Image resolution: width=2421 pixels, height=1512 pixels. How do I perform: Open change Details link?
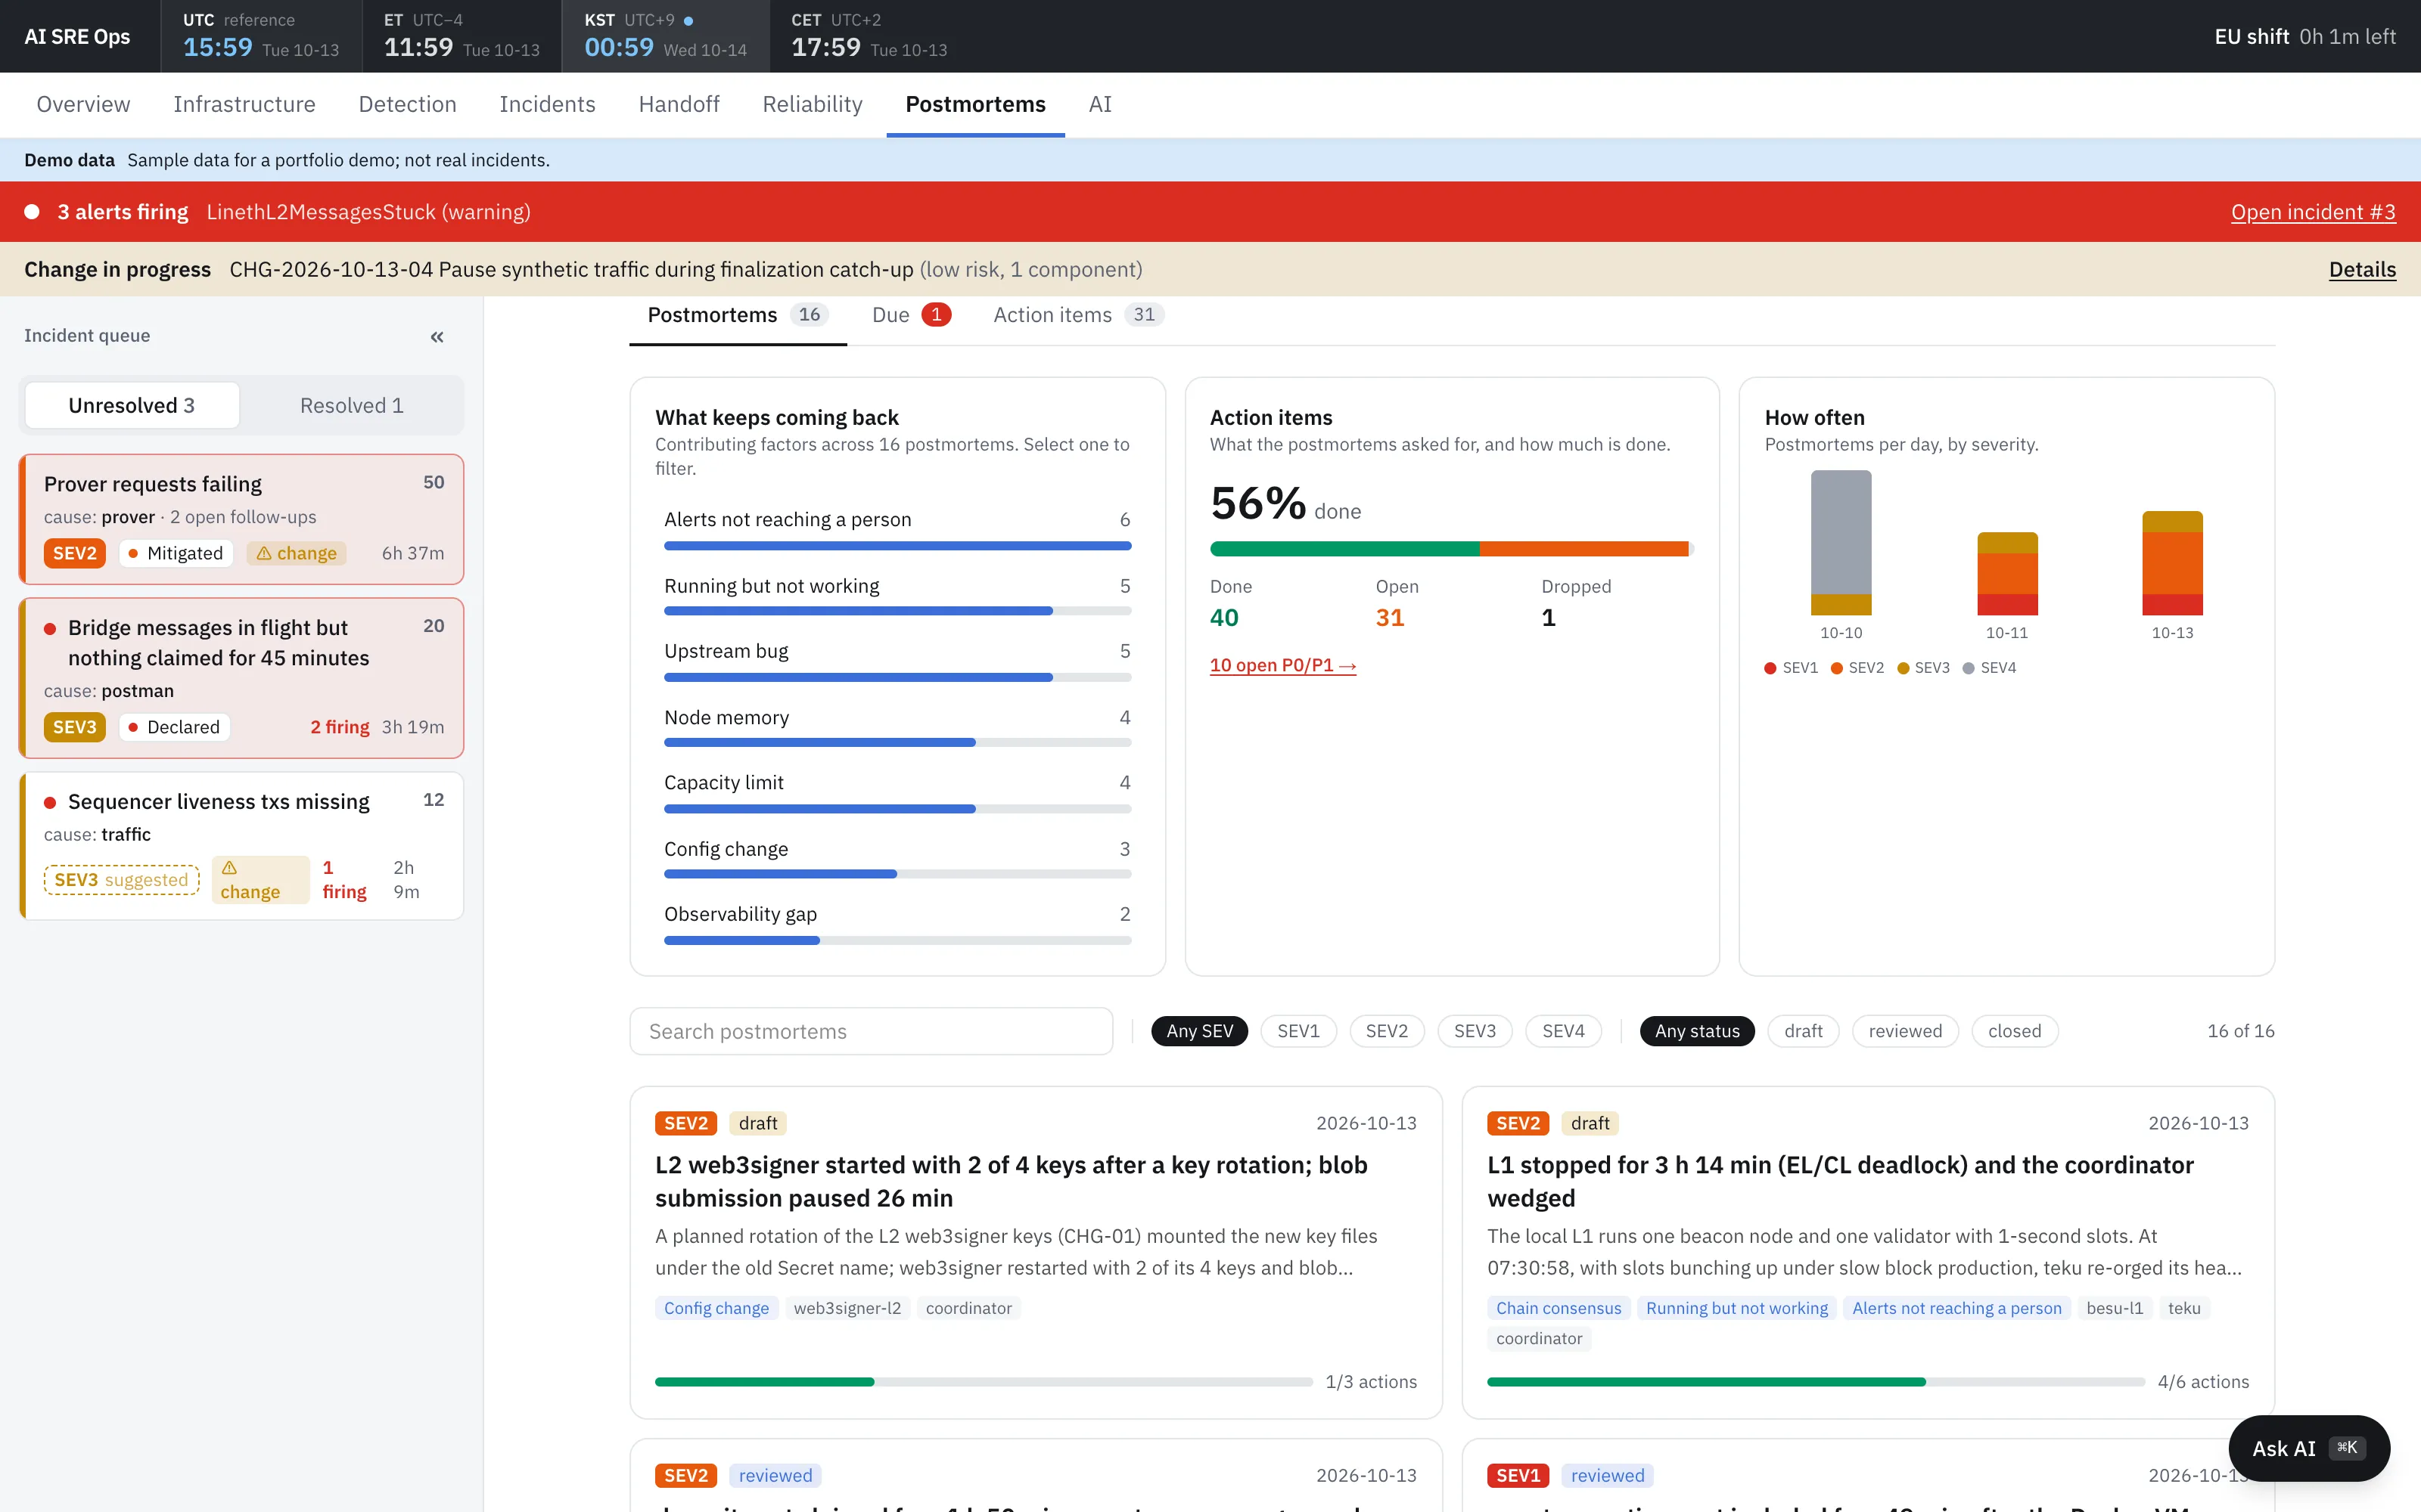(2362, 269)
